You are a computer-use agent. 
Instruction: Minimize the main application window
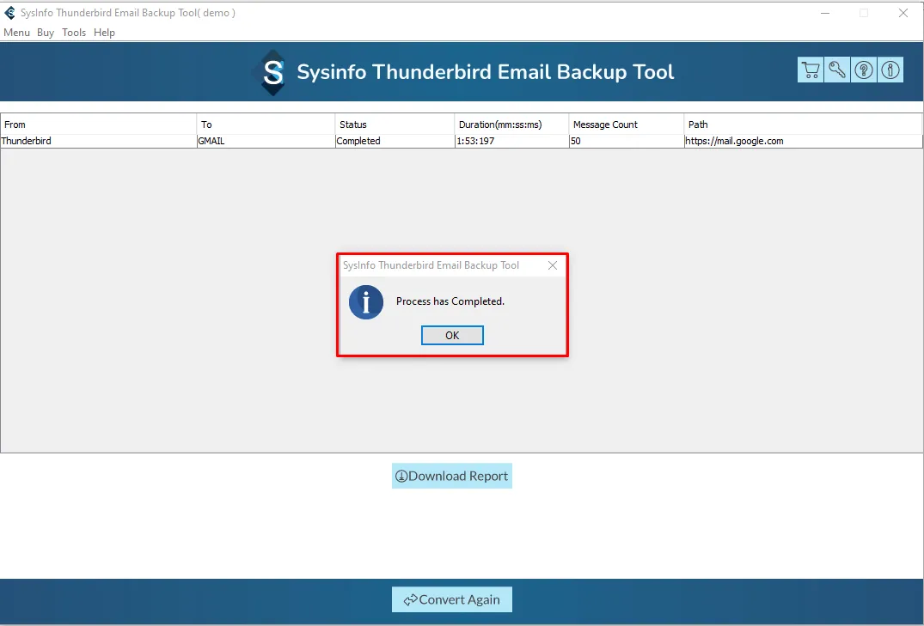point(825,13)
